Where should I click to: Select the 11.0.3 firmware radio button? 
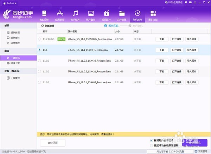39,61
